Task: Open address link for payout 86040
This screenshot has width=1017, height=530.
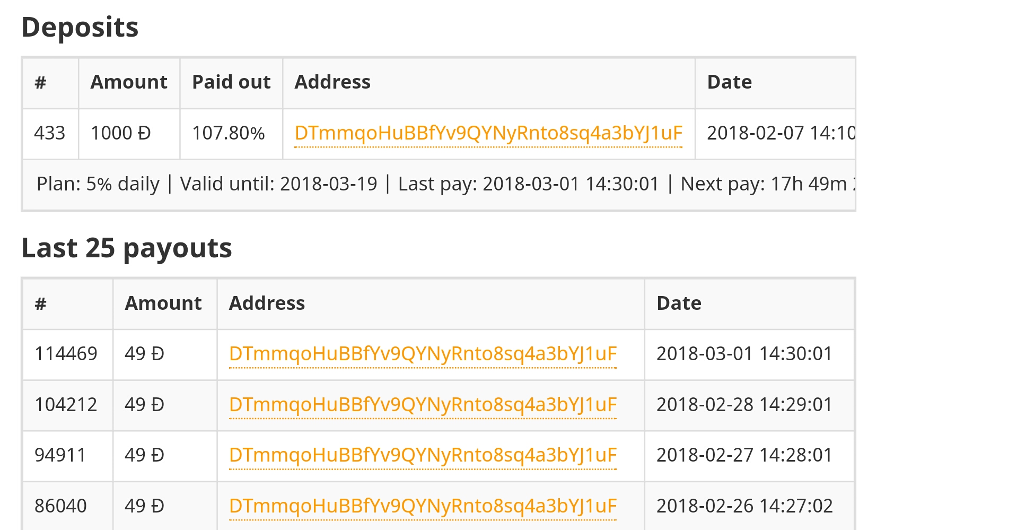Action: pos(423,506)
